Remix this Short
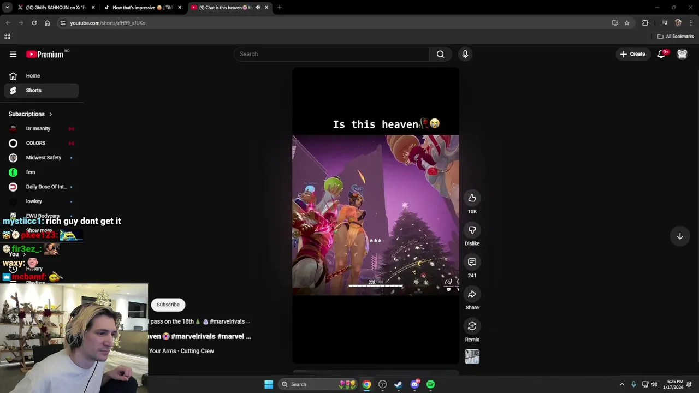This screenshot has height=393, width=699. 472,326
